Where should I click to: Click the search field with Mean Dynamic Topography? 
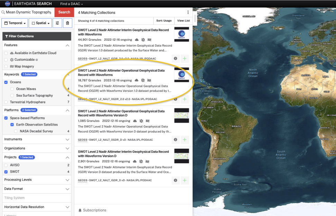pyautogui.click(x=28, y=12)
